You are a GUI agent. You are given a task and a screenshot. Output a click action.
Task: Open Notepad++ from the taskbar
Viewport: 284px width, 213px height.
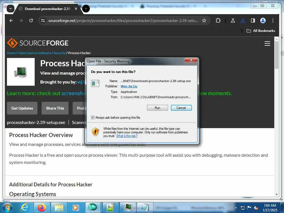(110, 207)
